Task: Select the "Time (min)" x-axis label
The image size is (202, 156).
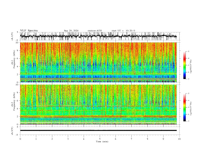Action: (102, 141)
